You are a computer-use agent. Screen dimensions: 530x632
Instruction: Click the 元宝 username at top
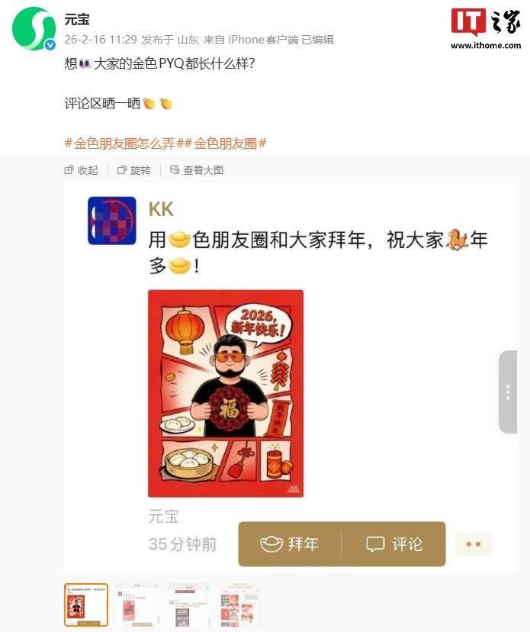(77, 19)
